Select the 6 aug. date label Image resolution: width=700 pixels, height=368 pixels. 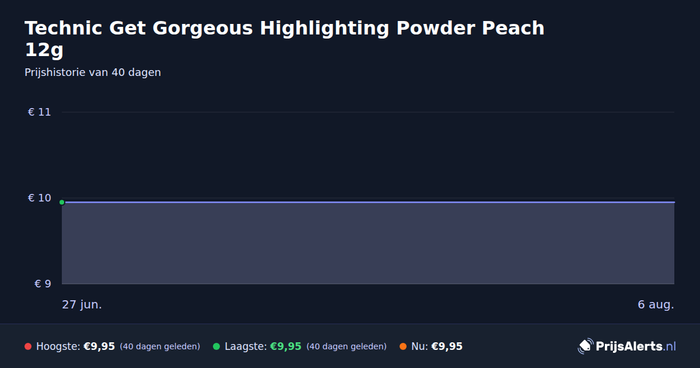[x=656, y=305]
